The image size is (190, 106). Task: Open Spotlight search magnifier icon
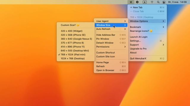pyautogui.click(x=158, y=2)
